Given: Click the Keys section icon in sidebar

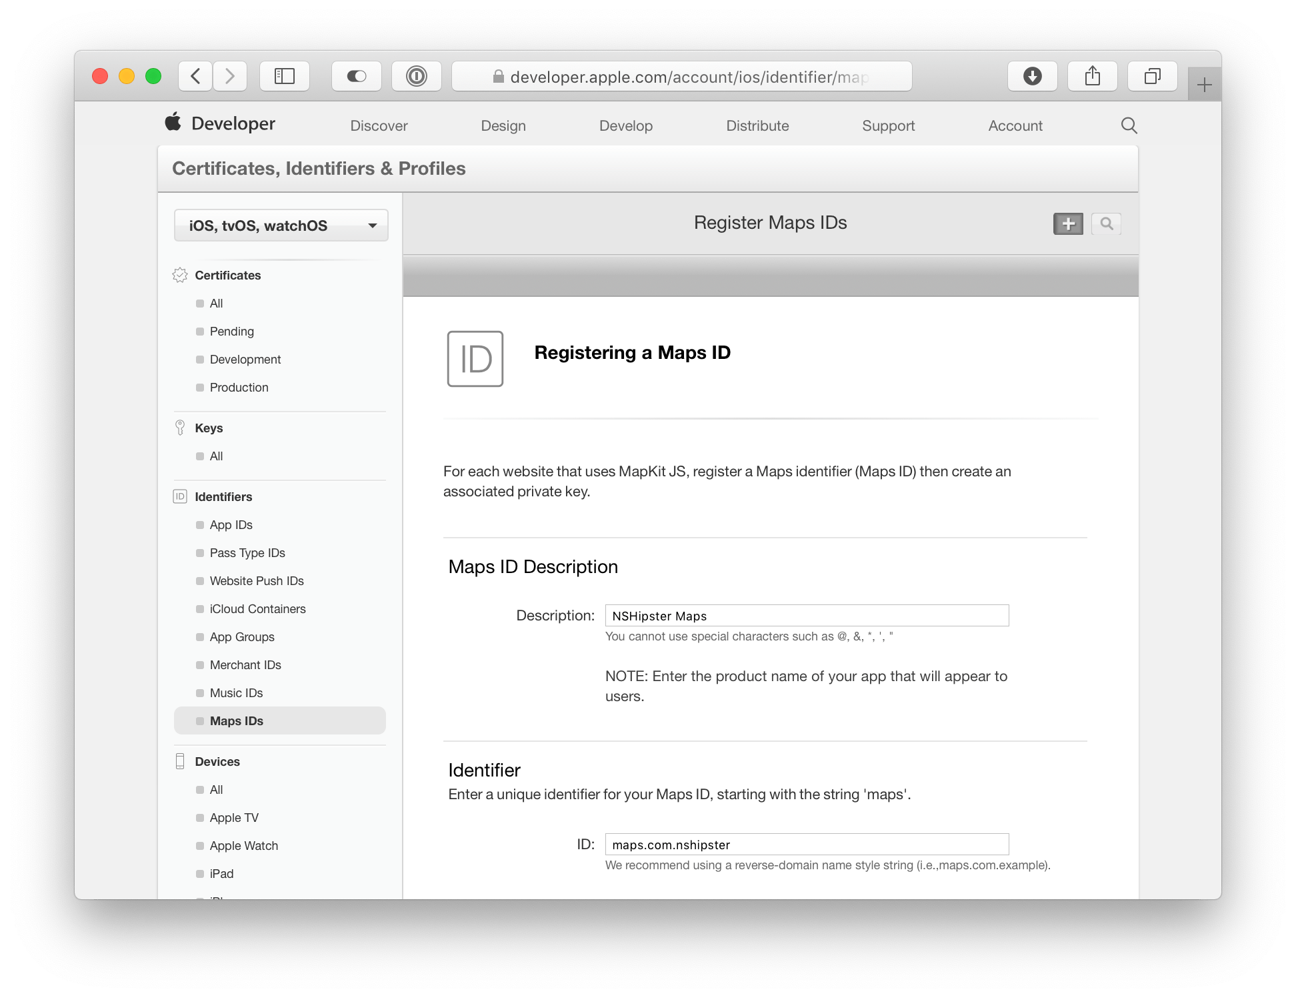Looking at the screenshot, I should click(180, 427).
